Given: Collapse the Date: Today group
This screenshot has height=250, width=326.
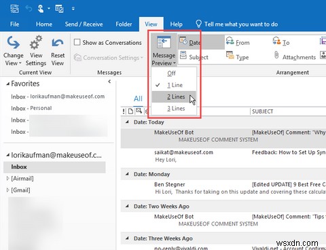Looking at the screenshot, I should (127, 122).
